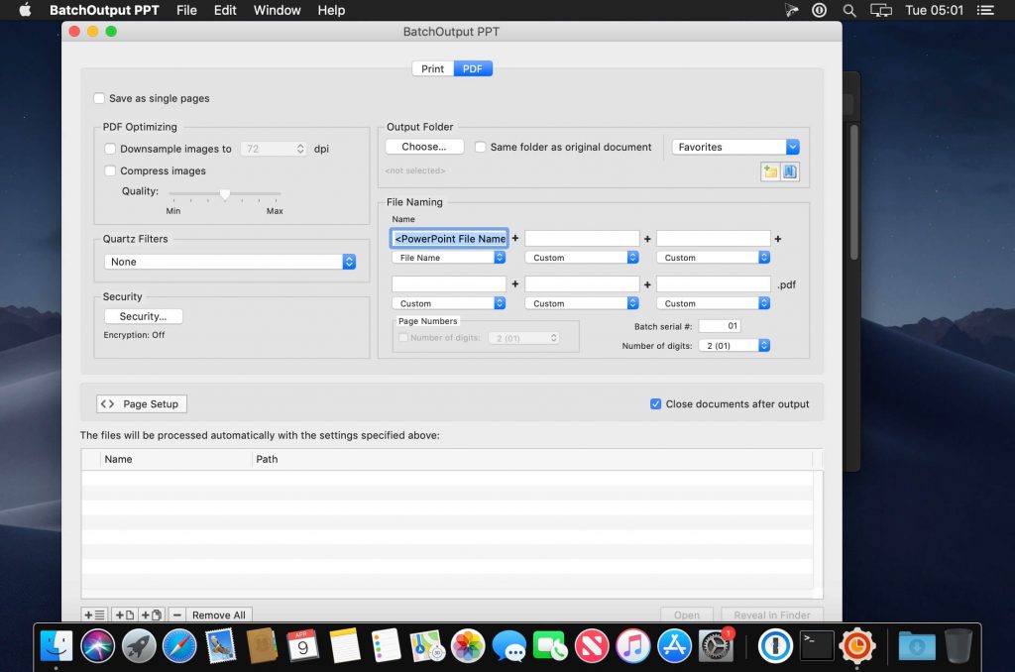Expand the Favorites dropdown

point(735,147)
